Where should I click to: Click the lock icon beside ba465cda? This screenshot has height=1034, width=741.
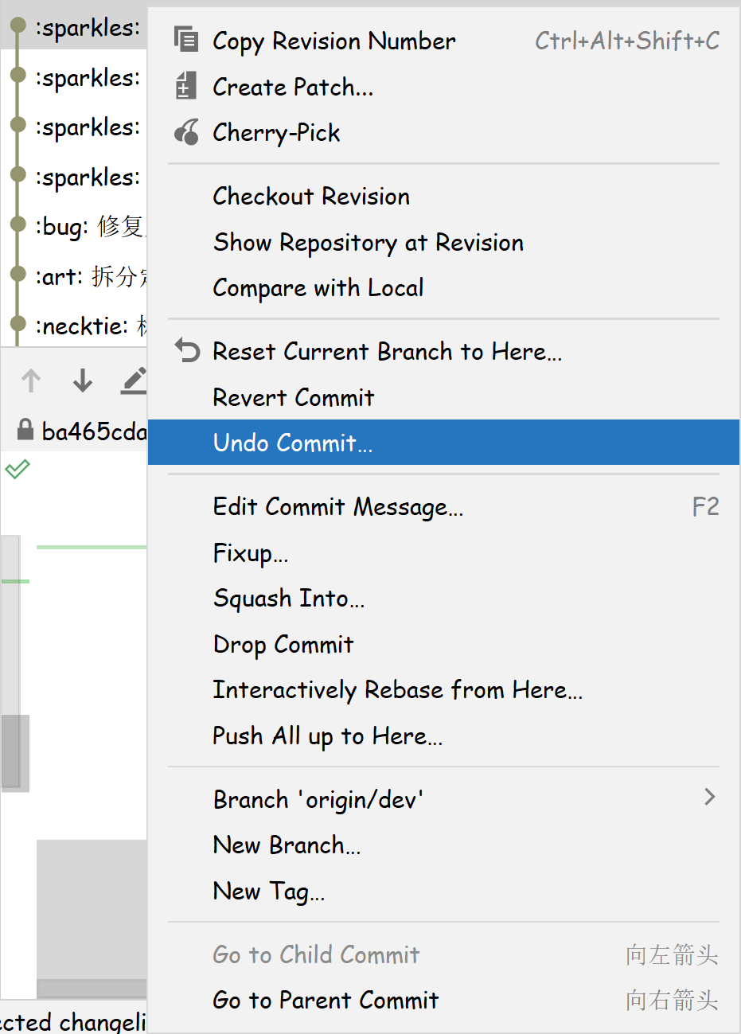coord(25,431)
